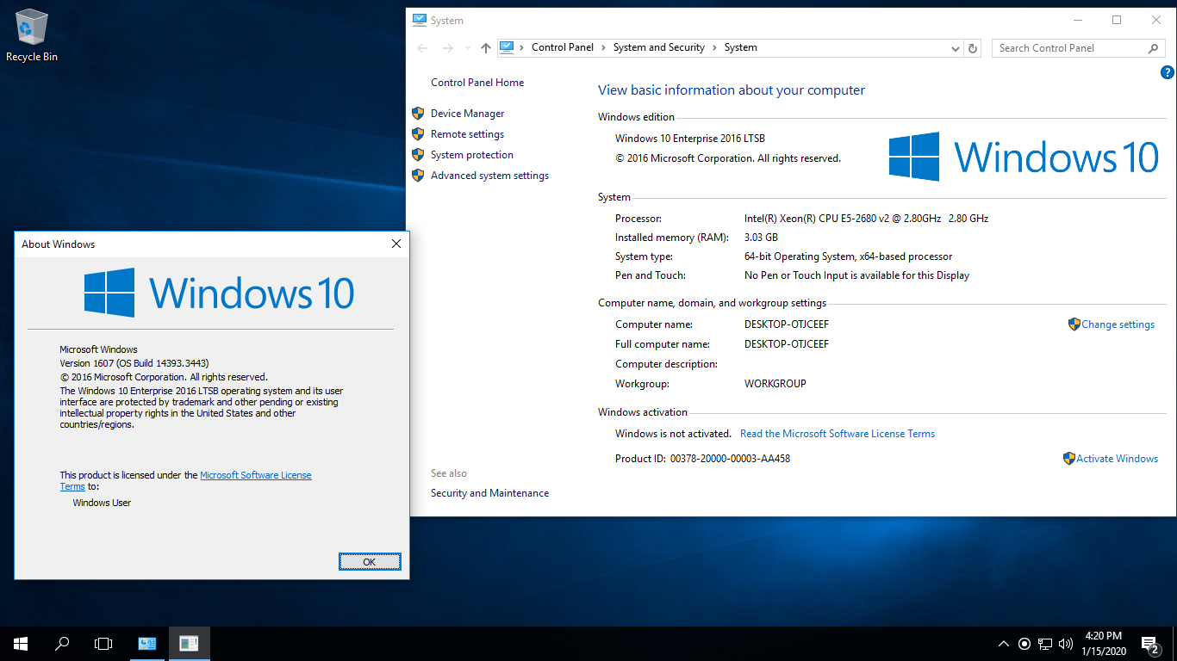Viewport: 1177px width, 661px height.
Task: Click the Refresh button in the address bar
Action: click(974, 48)
